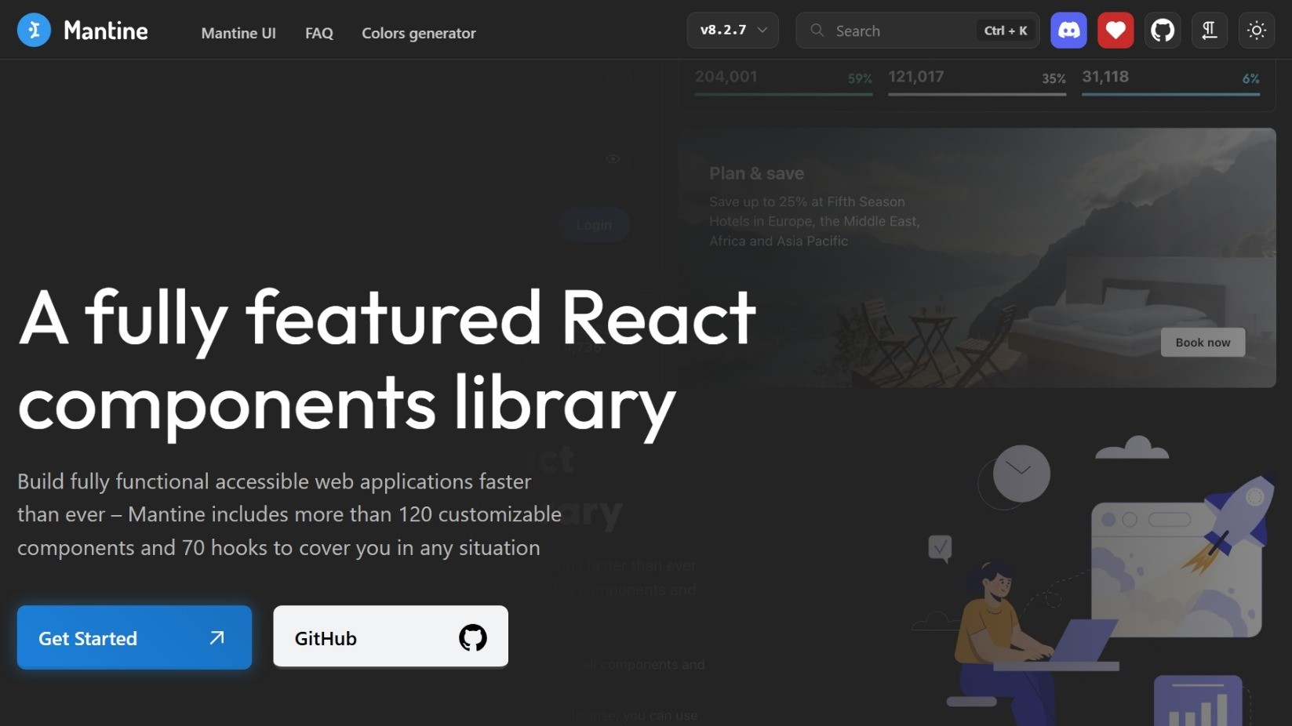The image size is (1292, 726).
Task: Go to the FAQ page
Action: point(319,33)
